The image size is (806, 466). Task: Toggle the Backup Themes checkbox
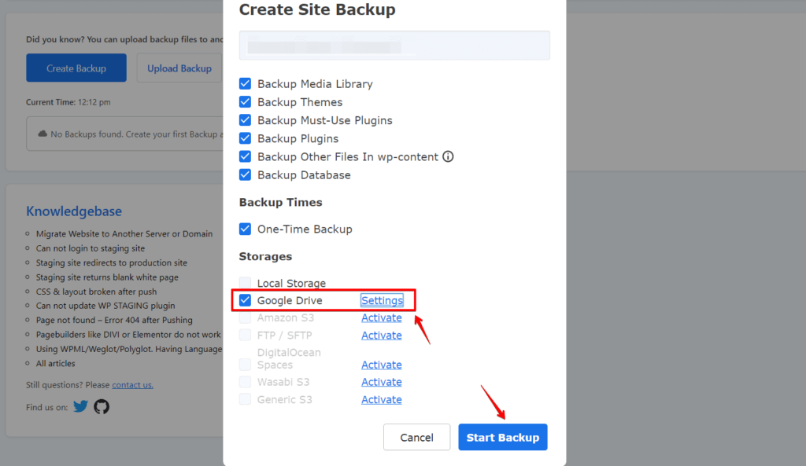pyautogui.click(x=246, y=102)
